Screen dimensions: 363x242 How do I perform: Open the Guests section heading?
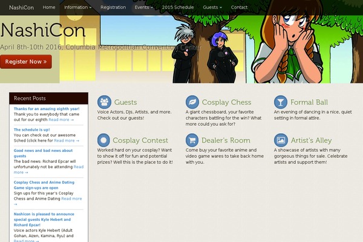(125, 102)
